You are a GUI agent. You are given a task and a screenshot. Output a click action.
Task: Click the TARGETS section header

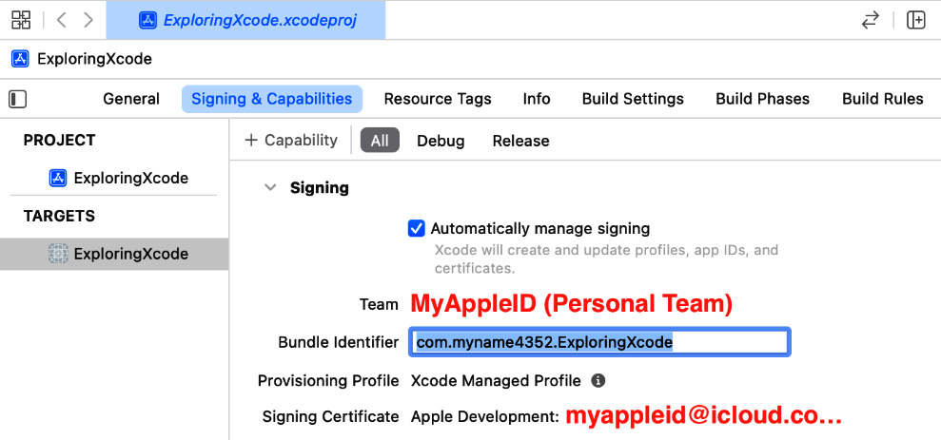59,216
